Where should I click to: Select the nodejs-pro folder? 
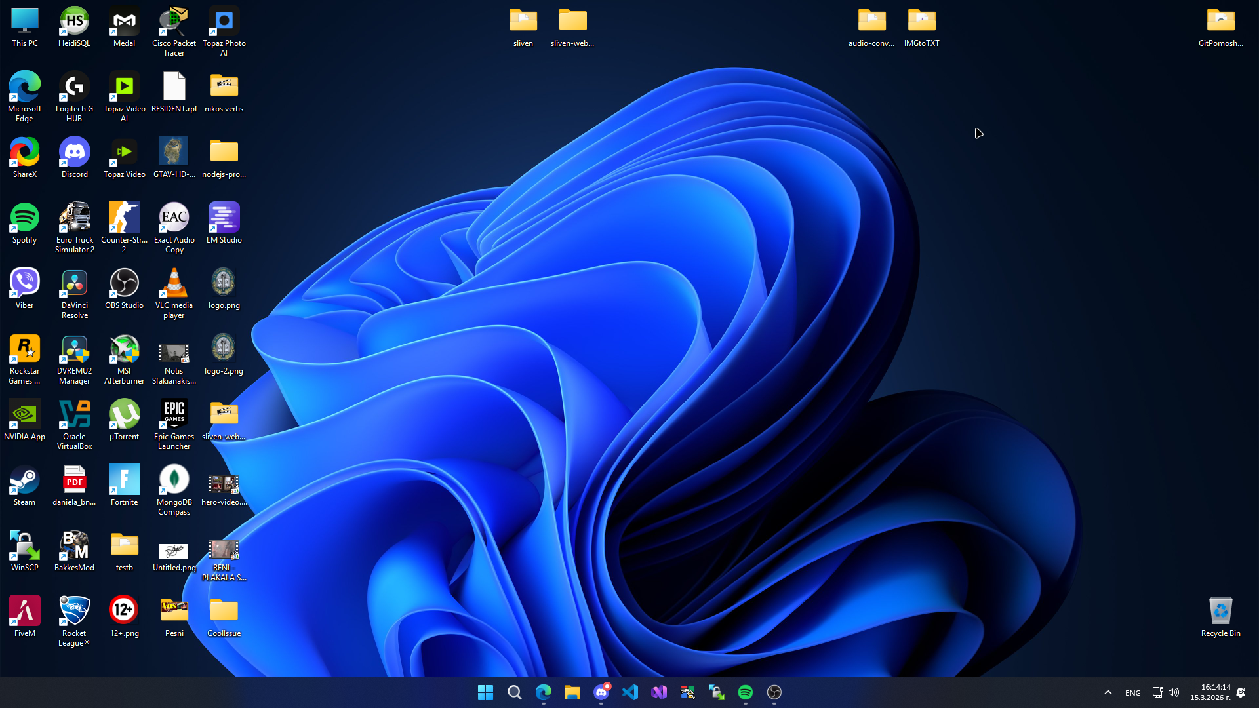click(224, 159)
